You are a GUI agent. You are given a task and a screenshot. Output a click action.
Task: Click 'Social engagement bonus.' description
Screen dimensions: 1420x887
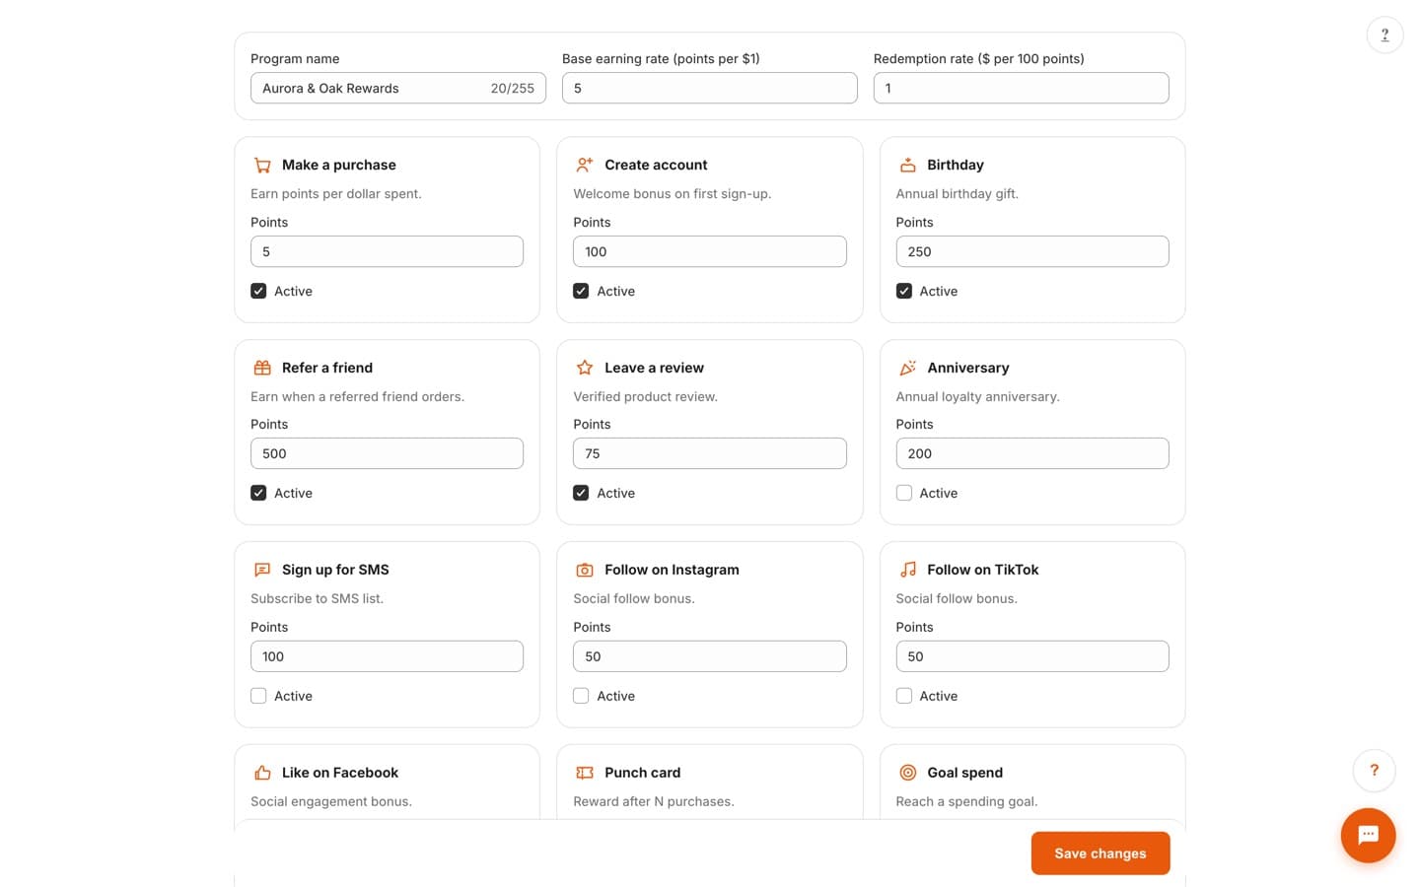(x=331, y=801)
